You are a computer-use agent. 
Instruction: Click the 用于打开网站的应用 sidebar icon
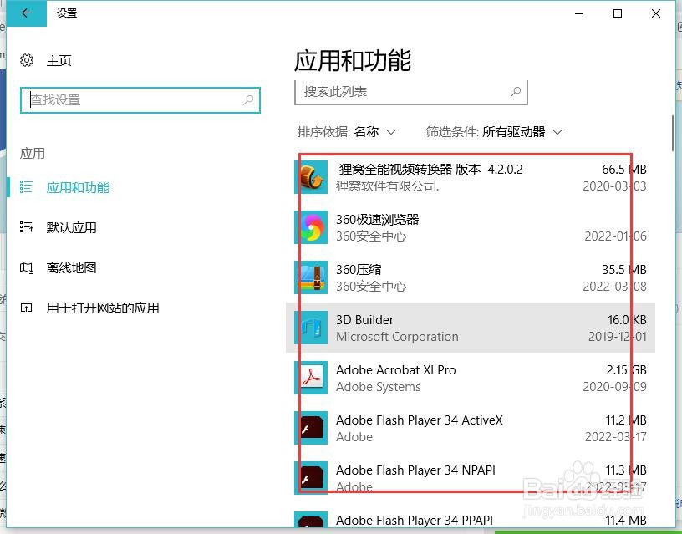click(x=26, y=308)
